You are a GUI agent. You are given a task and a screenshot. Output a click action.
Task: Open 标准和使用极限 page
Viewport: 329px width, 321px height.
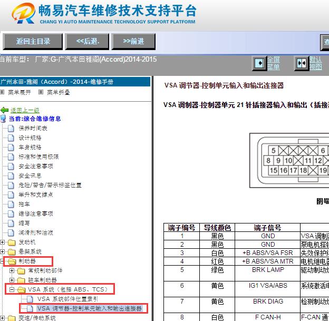[x=38, y=157]
